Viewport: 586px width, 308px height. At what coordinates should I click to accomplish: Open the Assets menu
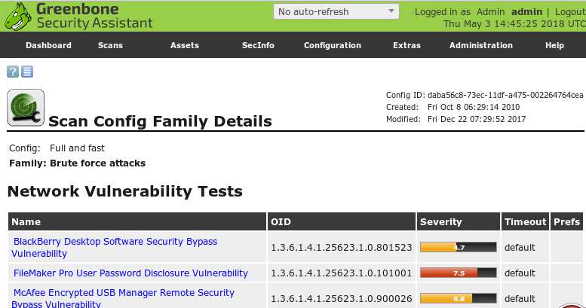click(185, 45)
